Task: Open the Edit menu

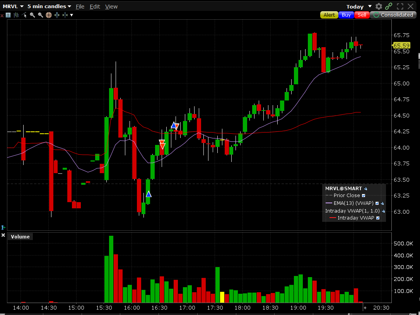Action: pos(95,7)
